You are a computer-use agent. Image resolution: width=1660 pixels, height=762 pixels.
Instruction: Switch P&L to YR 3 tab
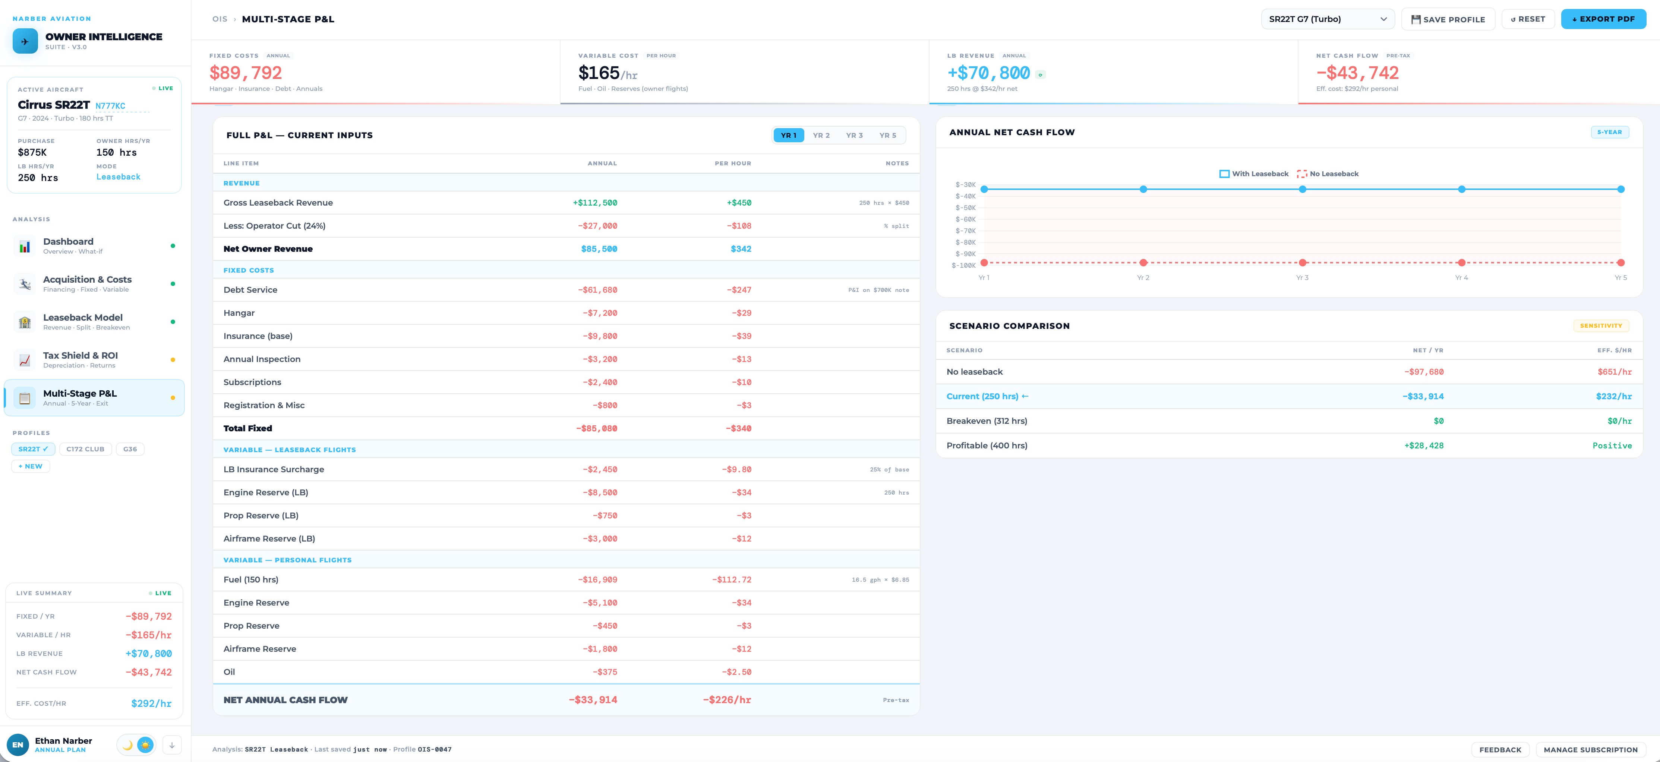pos(855,135)
